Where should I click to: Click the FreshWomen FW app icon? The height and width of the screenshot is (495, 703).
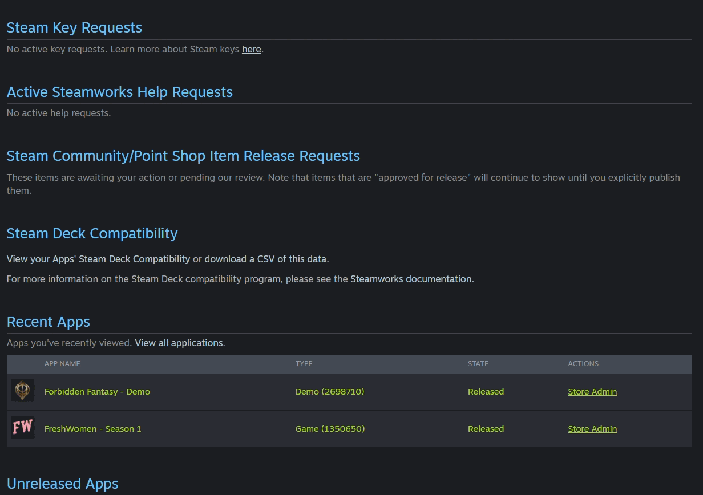[x=23, y=428]
